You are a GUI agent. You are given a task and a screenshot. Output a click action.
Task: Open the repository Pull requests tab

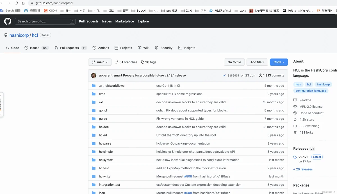[70, 48]
